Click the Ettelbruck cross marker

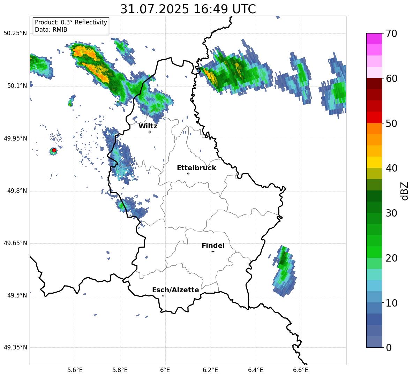[188, 174]
